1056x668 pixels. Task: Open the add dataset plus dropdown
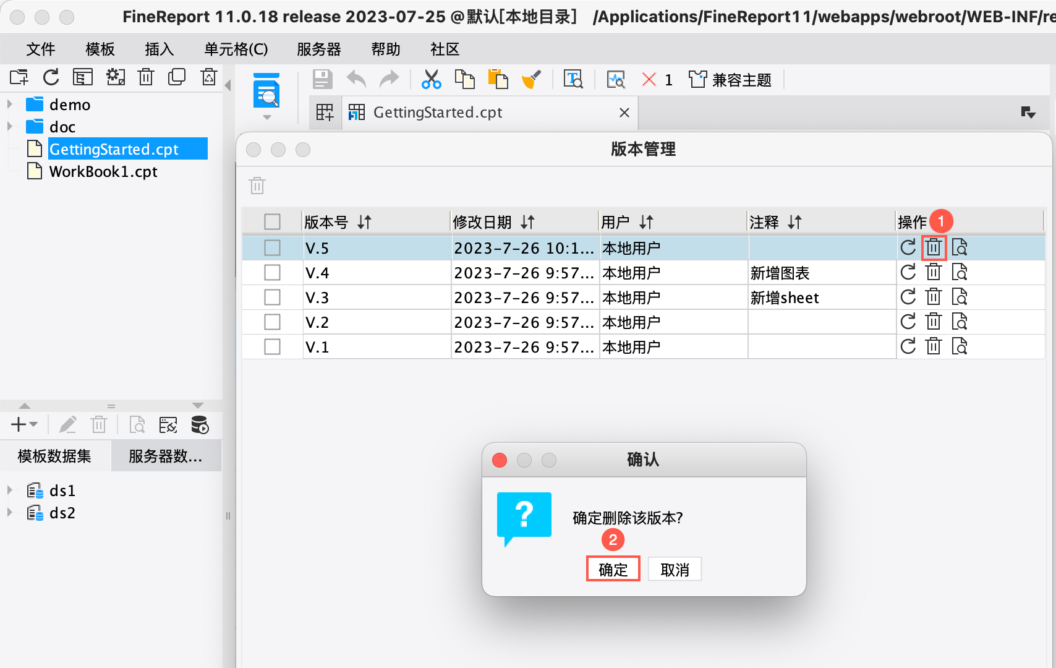[x=25, y=425]
